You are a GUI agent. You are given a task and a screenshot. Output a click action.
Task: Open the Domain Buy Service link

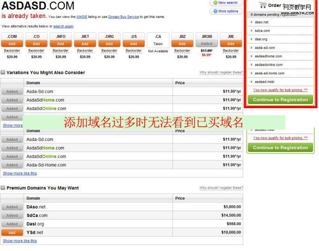123,17
